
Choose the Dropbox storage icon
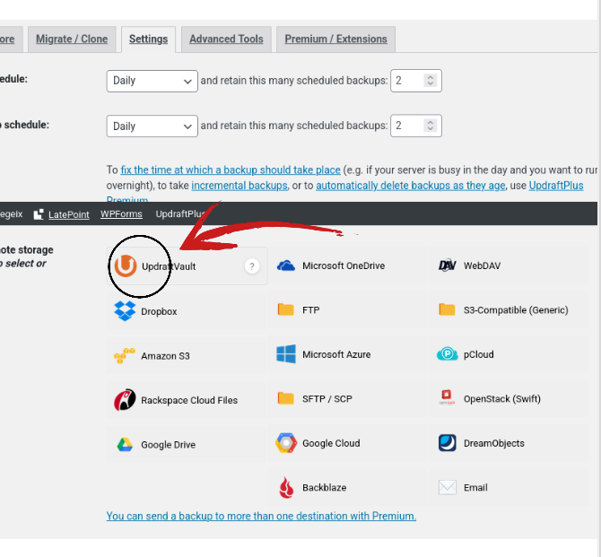[x=125, y=311]
